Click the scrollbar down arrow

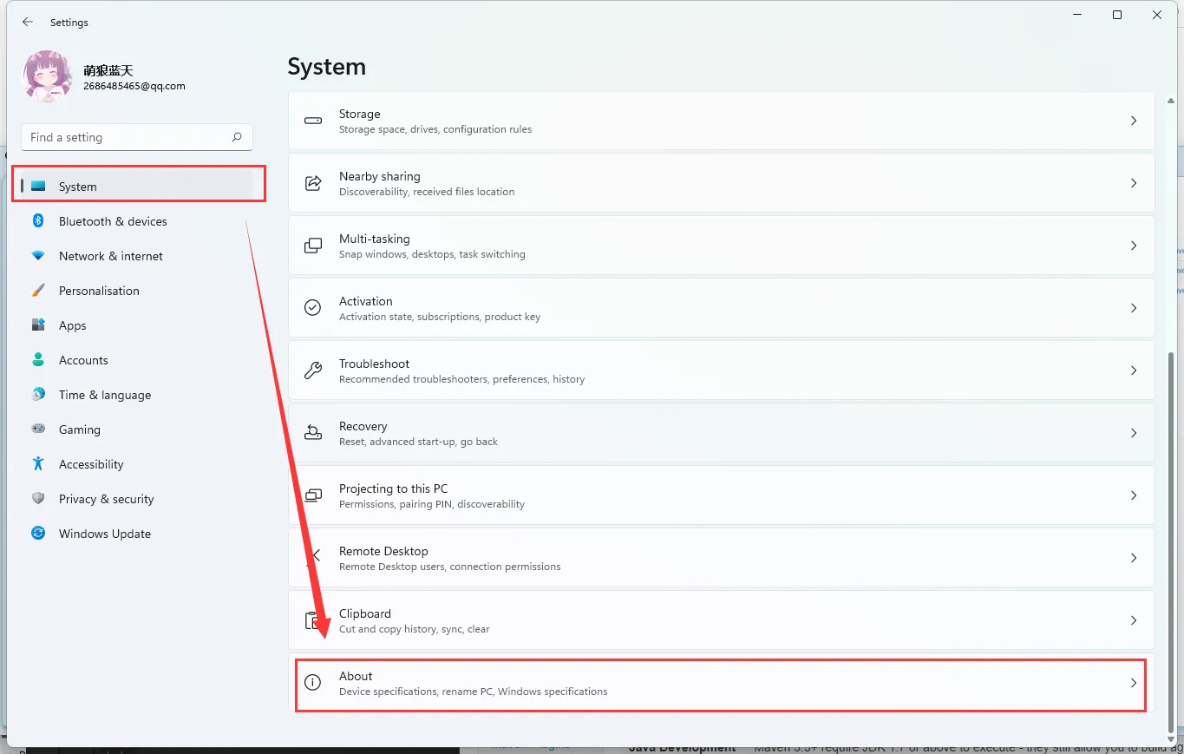click(x=1172, y=738)
